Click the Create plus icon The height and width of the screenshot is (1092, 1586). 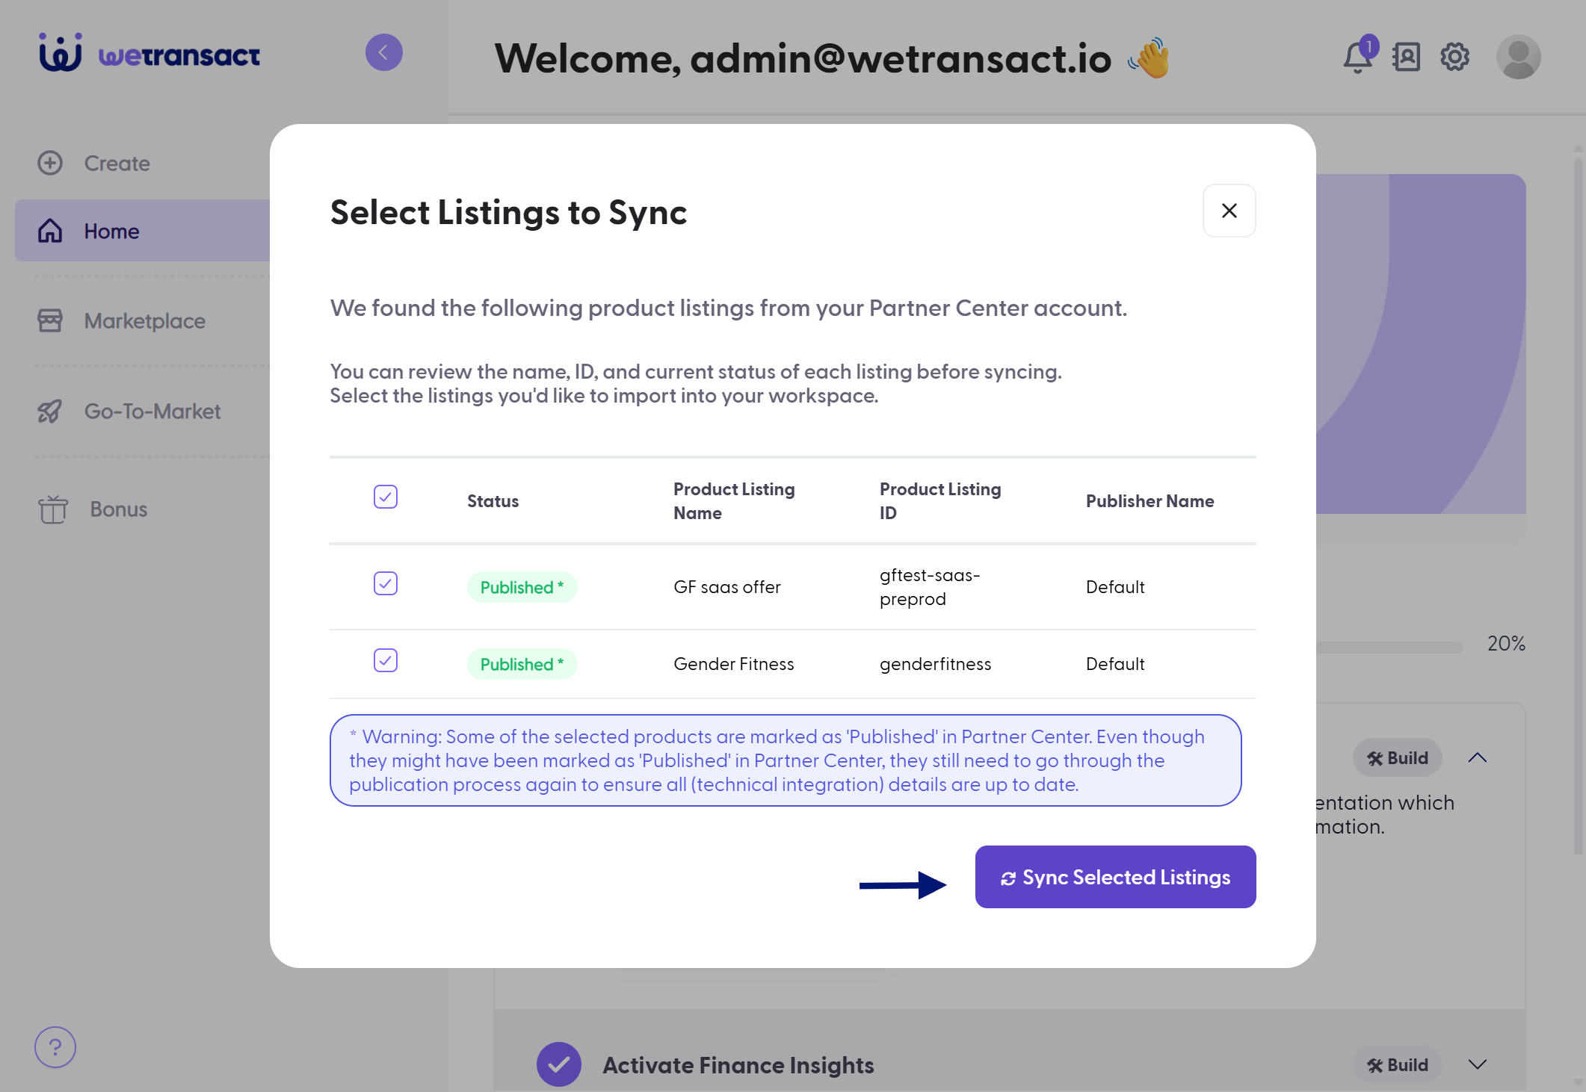(50, 163)
